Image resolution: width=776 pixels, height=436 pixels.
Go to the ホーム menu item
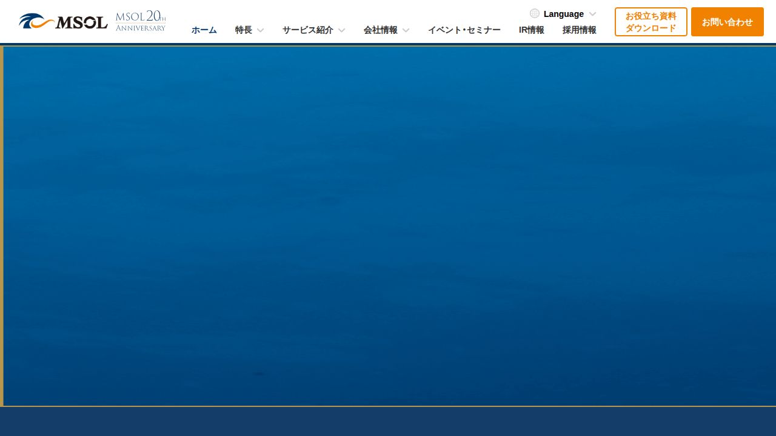point(204,30)
